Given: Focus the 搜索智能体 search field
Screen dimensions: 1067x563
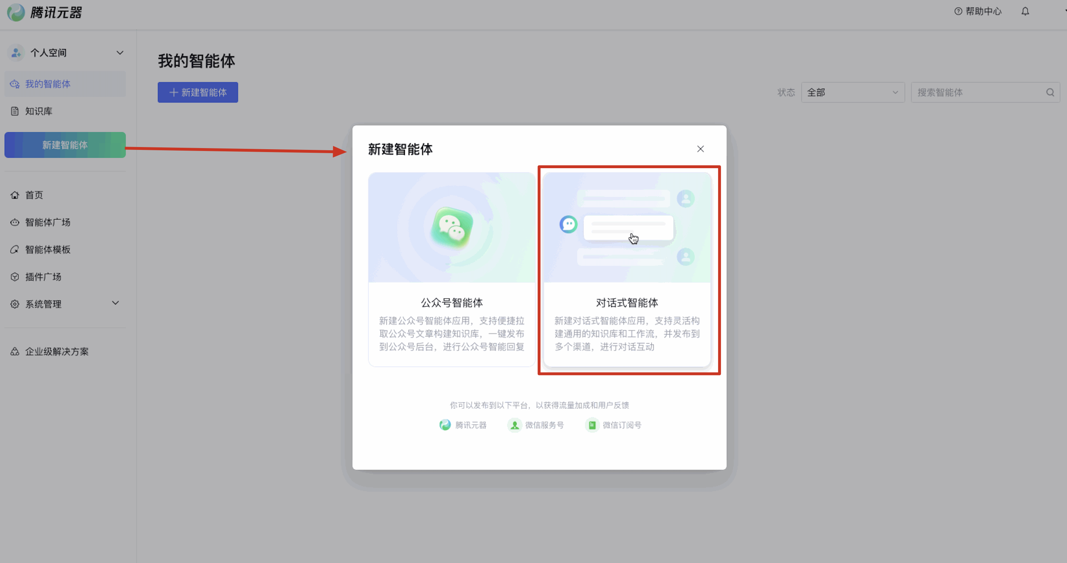Looking at the screenshot, I should pos(977,93).
